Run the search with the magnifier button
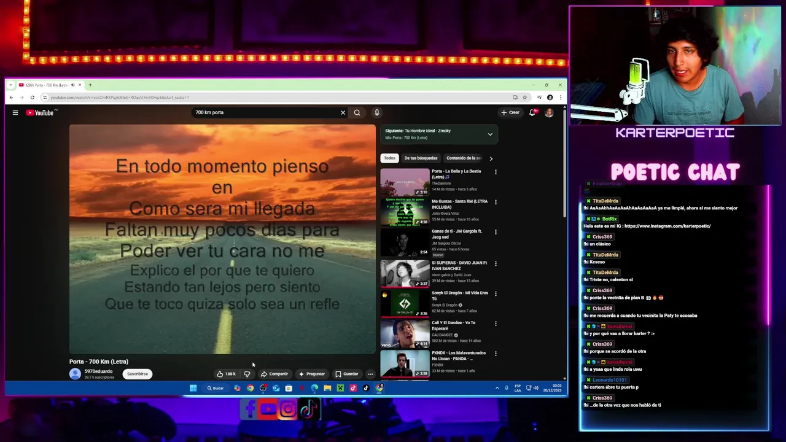This screenshot has height=442, width=786. pos(357,112)
